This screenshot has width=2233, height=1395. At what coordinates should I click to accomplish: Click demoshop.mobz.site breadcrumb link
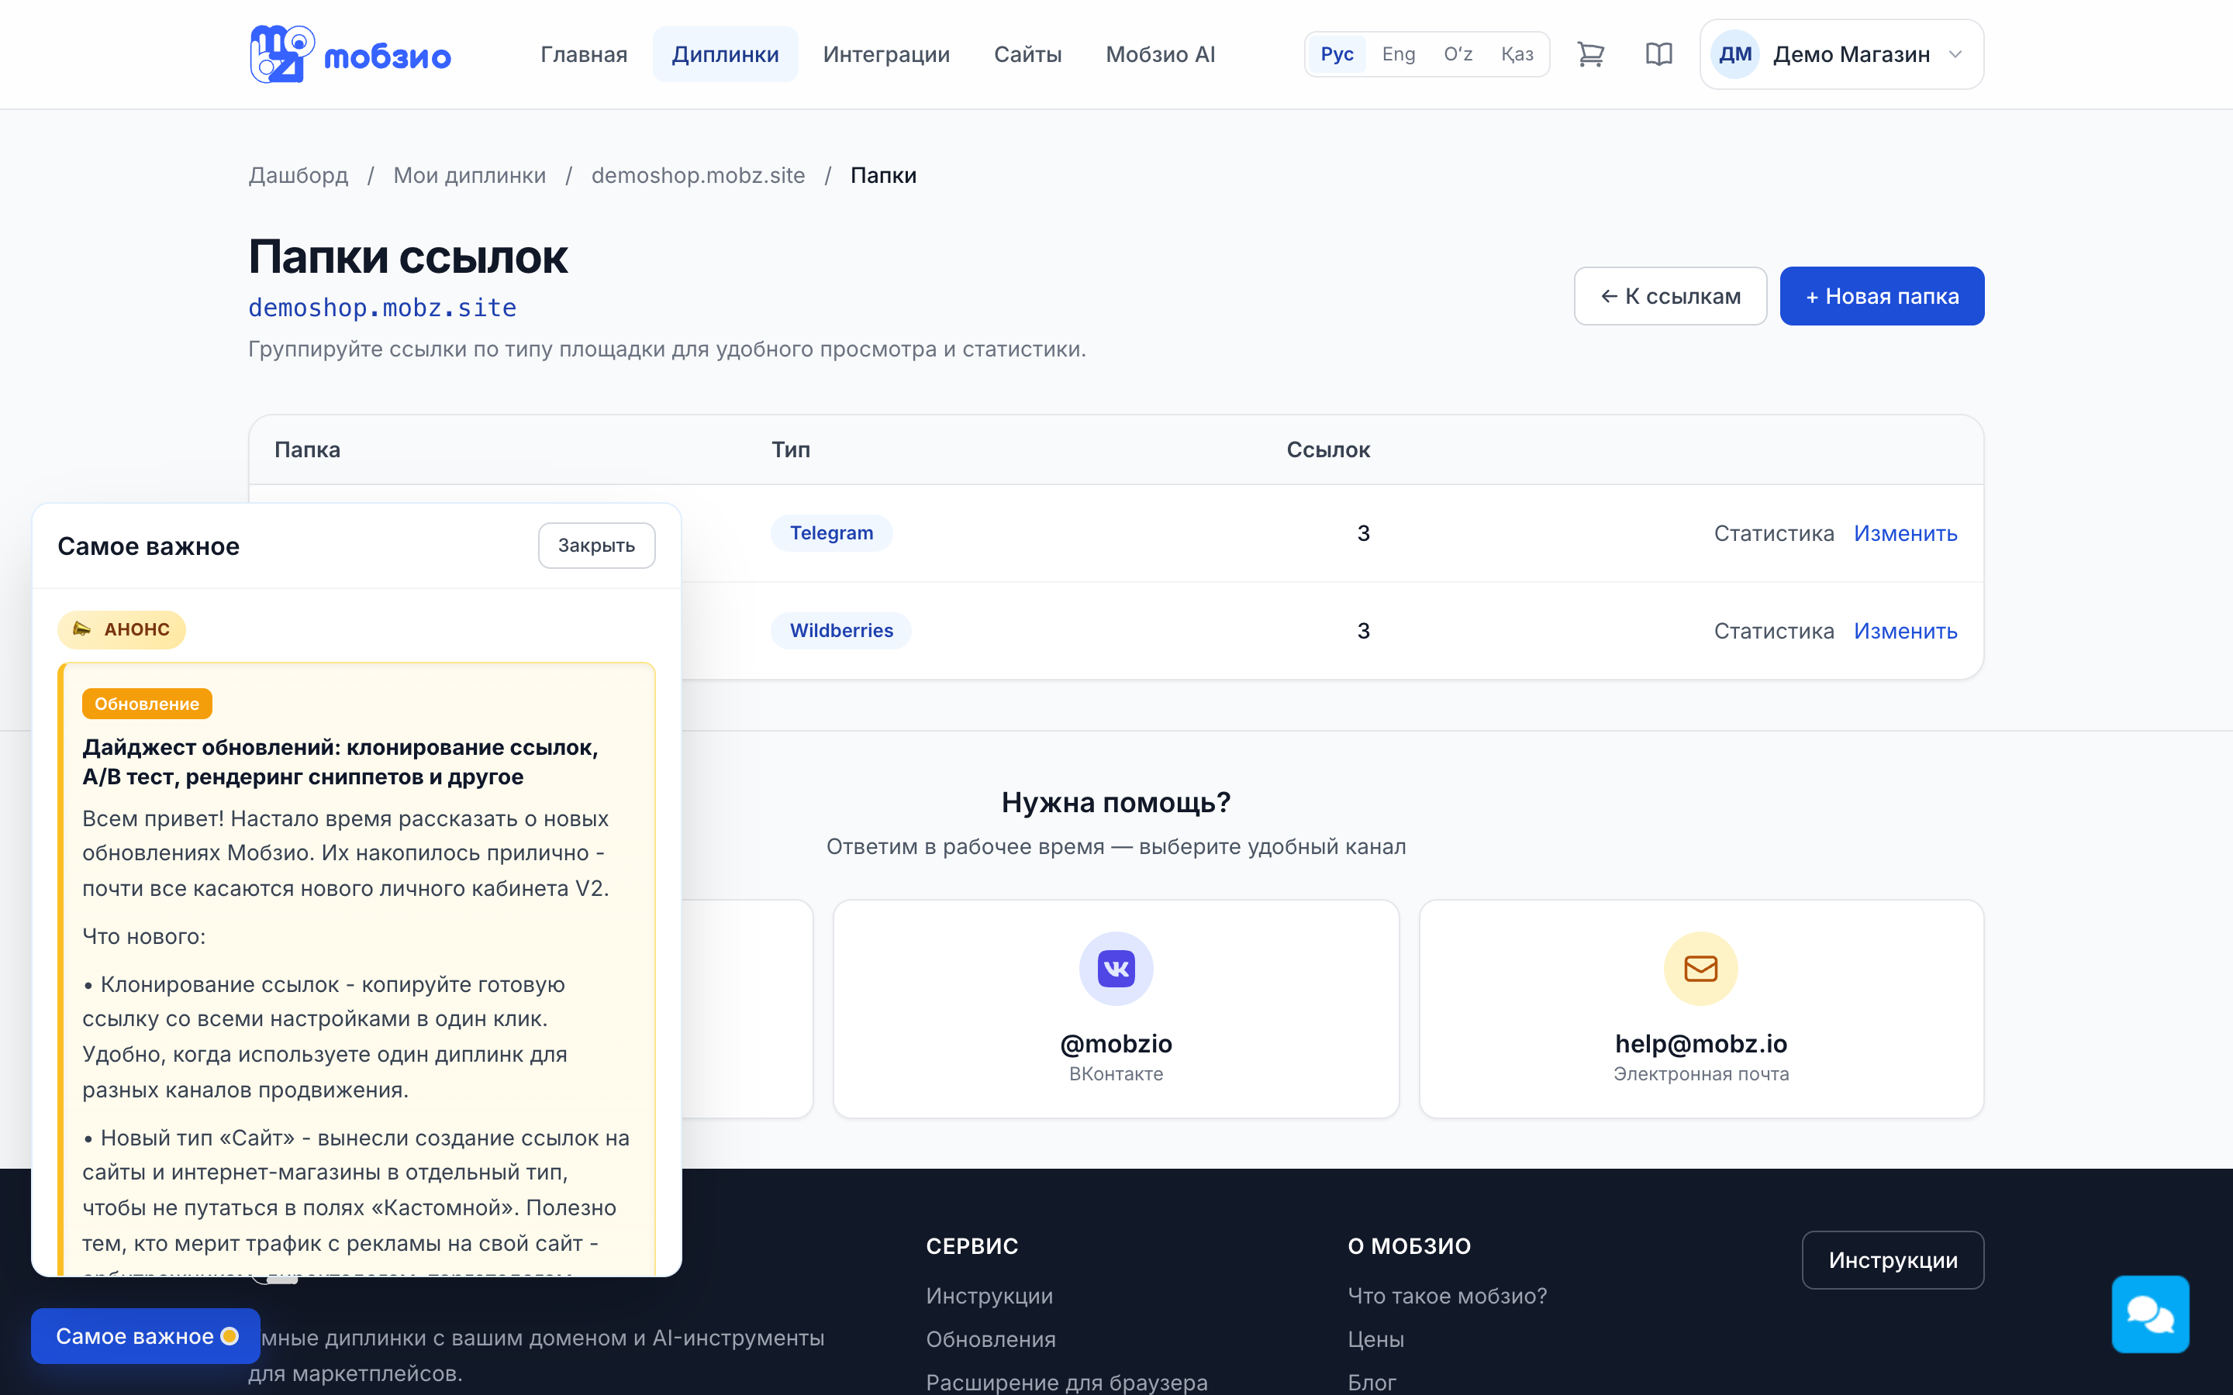[x=698, y=175]
